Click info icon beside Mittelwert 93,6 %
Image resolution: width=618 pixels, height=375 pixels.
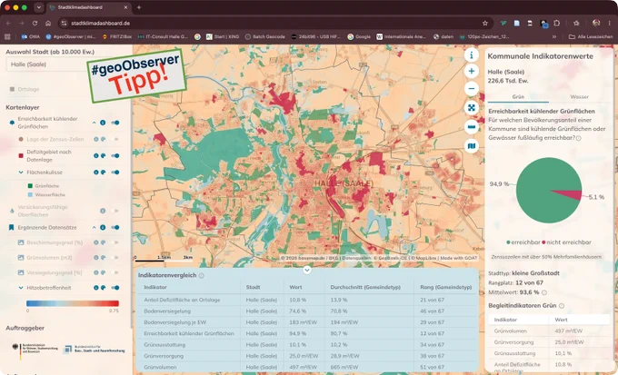pos(543,292)
